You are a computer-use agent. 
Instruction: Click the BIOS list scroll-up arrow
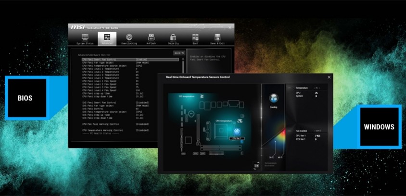coord(183,59)
